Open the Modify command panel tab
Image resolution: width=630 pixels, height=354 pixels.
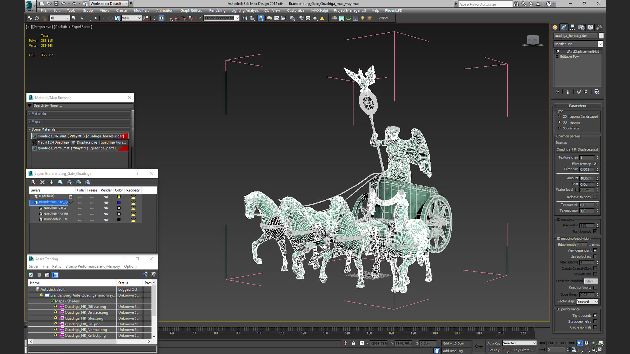click(x=564, y=27)
